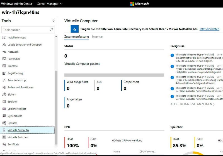Click Windows Admin Center title link

(17, 4)
